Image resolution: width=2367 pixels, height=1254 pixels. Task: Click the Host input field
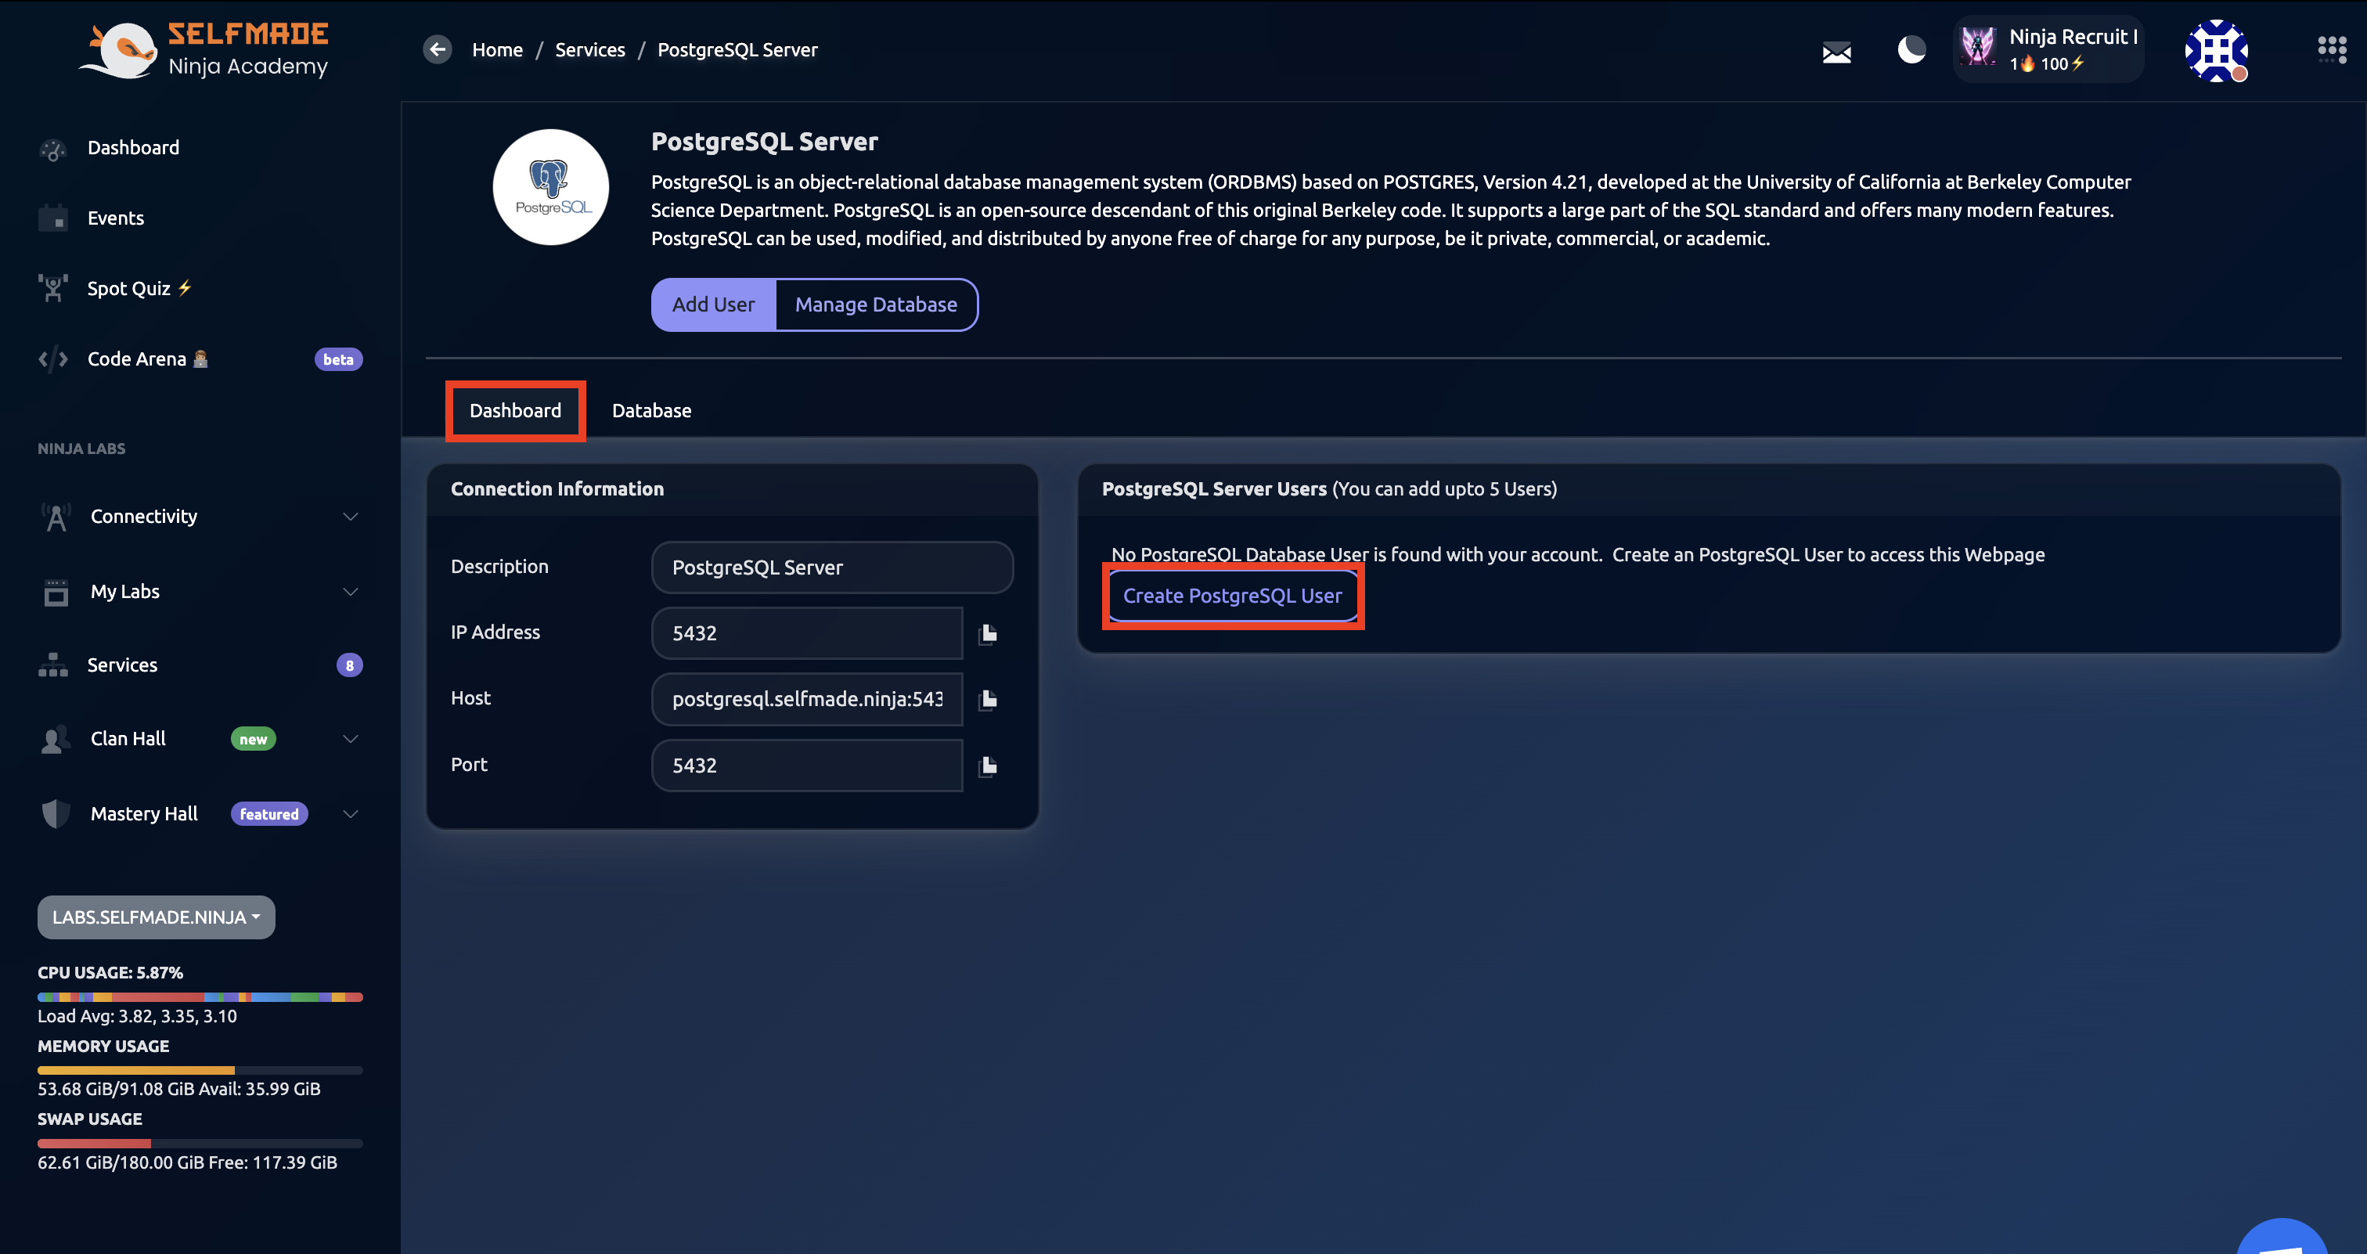[807, 699]
